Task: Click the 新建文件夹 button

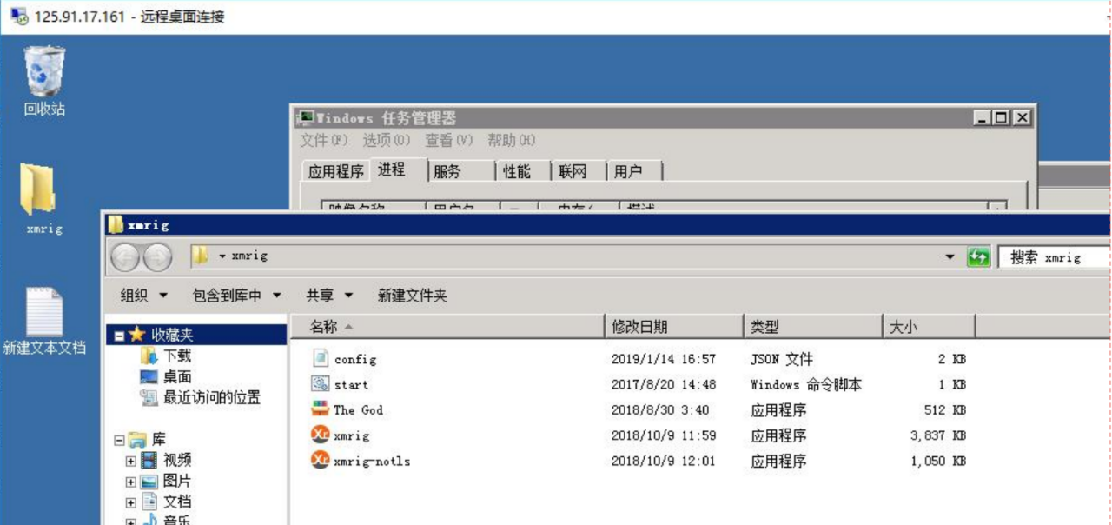Action: coord(412,296)
